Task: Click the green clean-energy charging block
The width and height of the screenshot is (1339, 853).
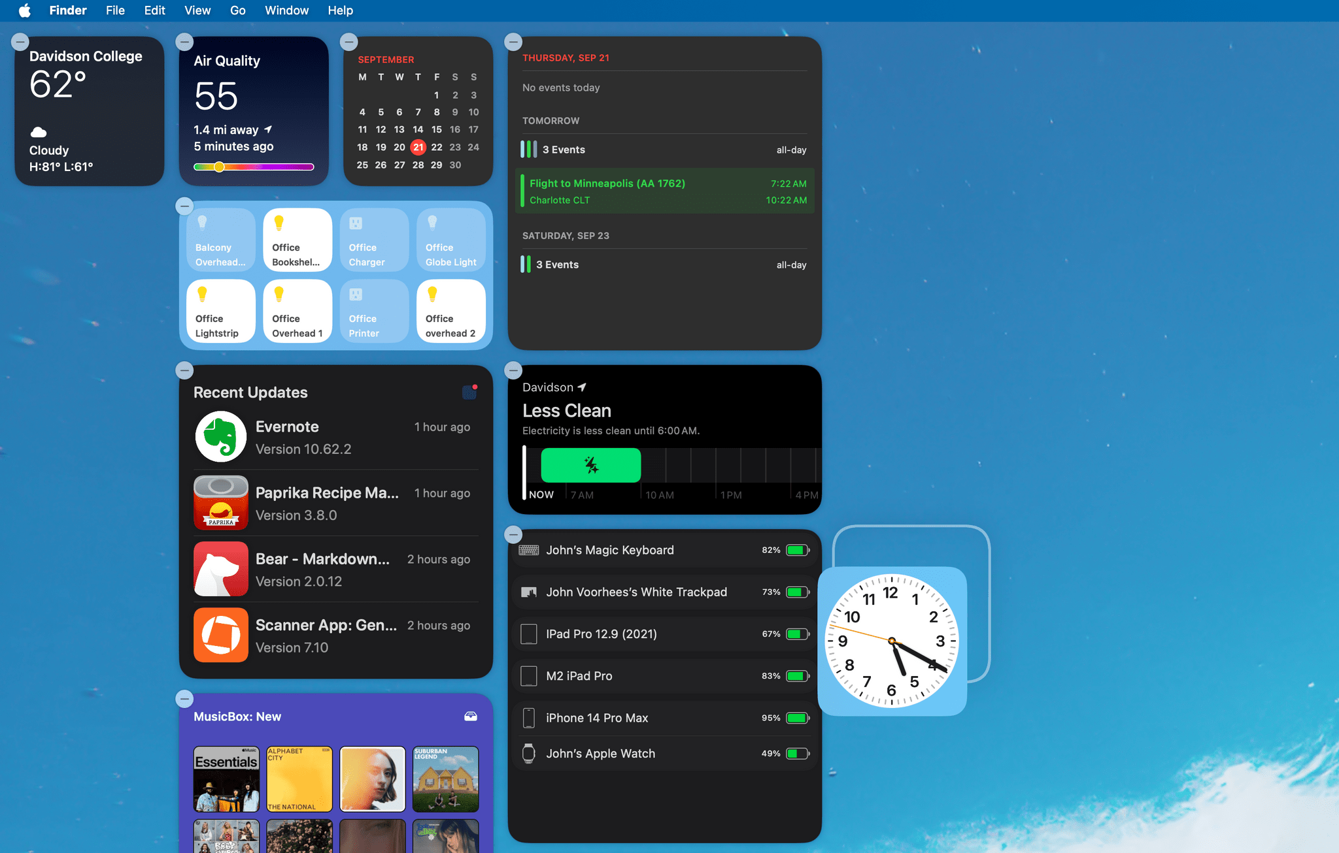Action: [x=591, y=465]
